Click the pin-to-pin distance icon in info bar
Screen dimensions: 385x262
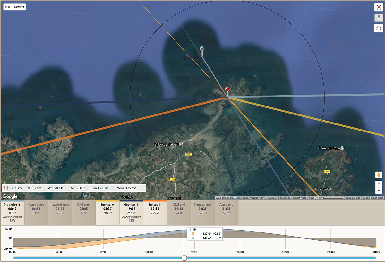click(6, 188)
